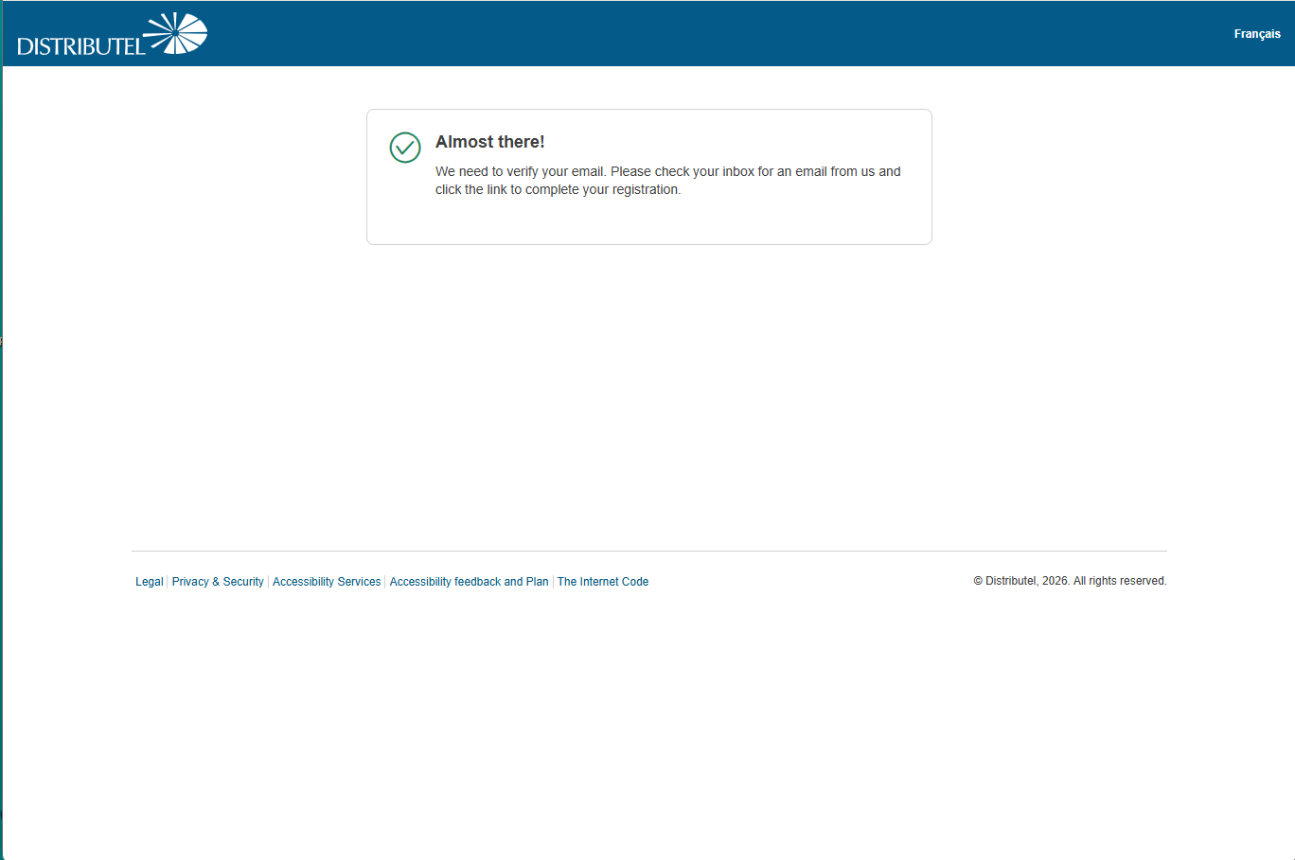Click the white starburst emblem in header
The height and width of the screenshot is (860, 1295).
(178, 33)
